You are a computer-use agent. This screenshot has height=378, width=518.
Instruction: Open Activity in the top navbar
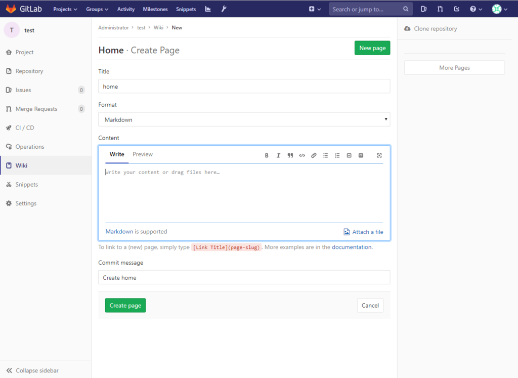tap(126, 9)
